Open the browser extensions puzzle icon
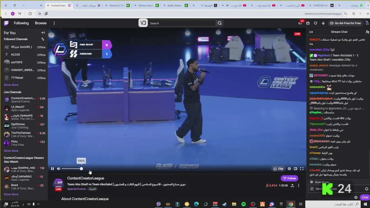This screenshot has height=208, width=370. [30, 14]
